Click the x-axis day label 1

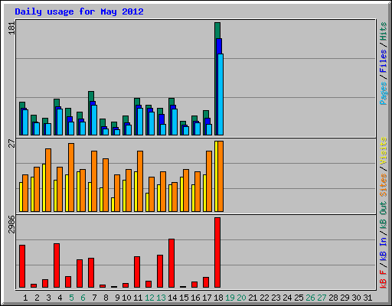tap(25, 298)
